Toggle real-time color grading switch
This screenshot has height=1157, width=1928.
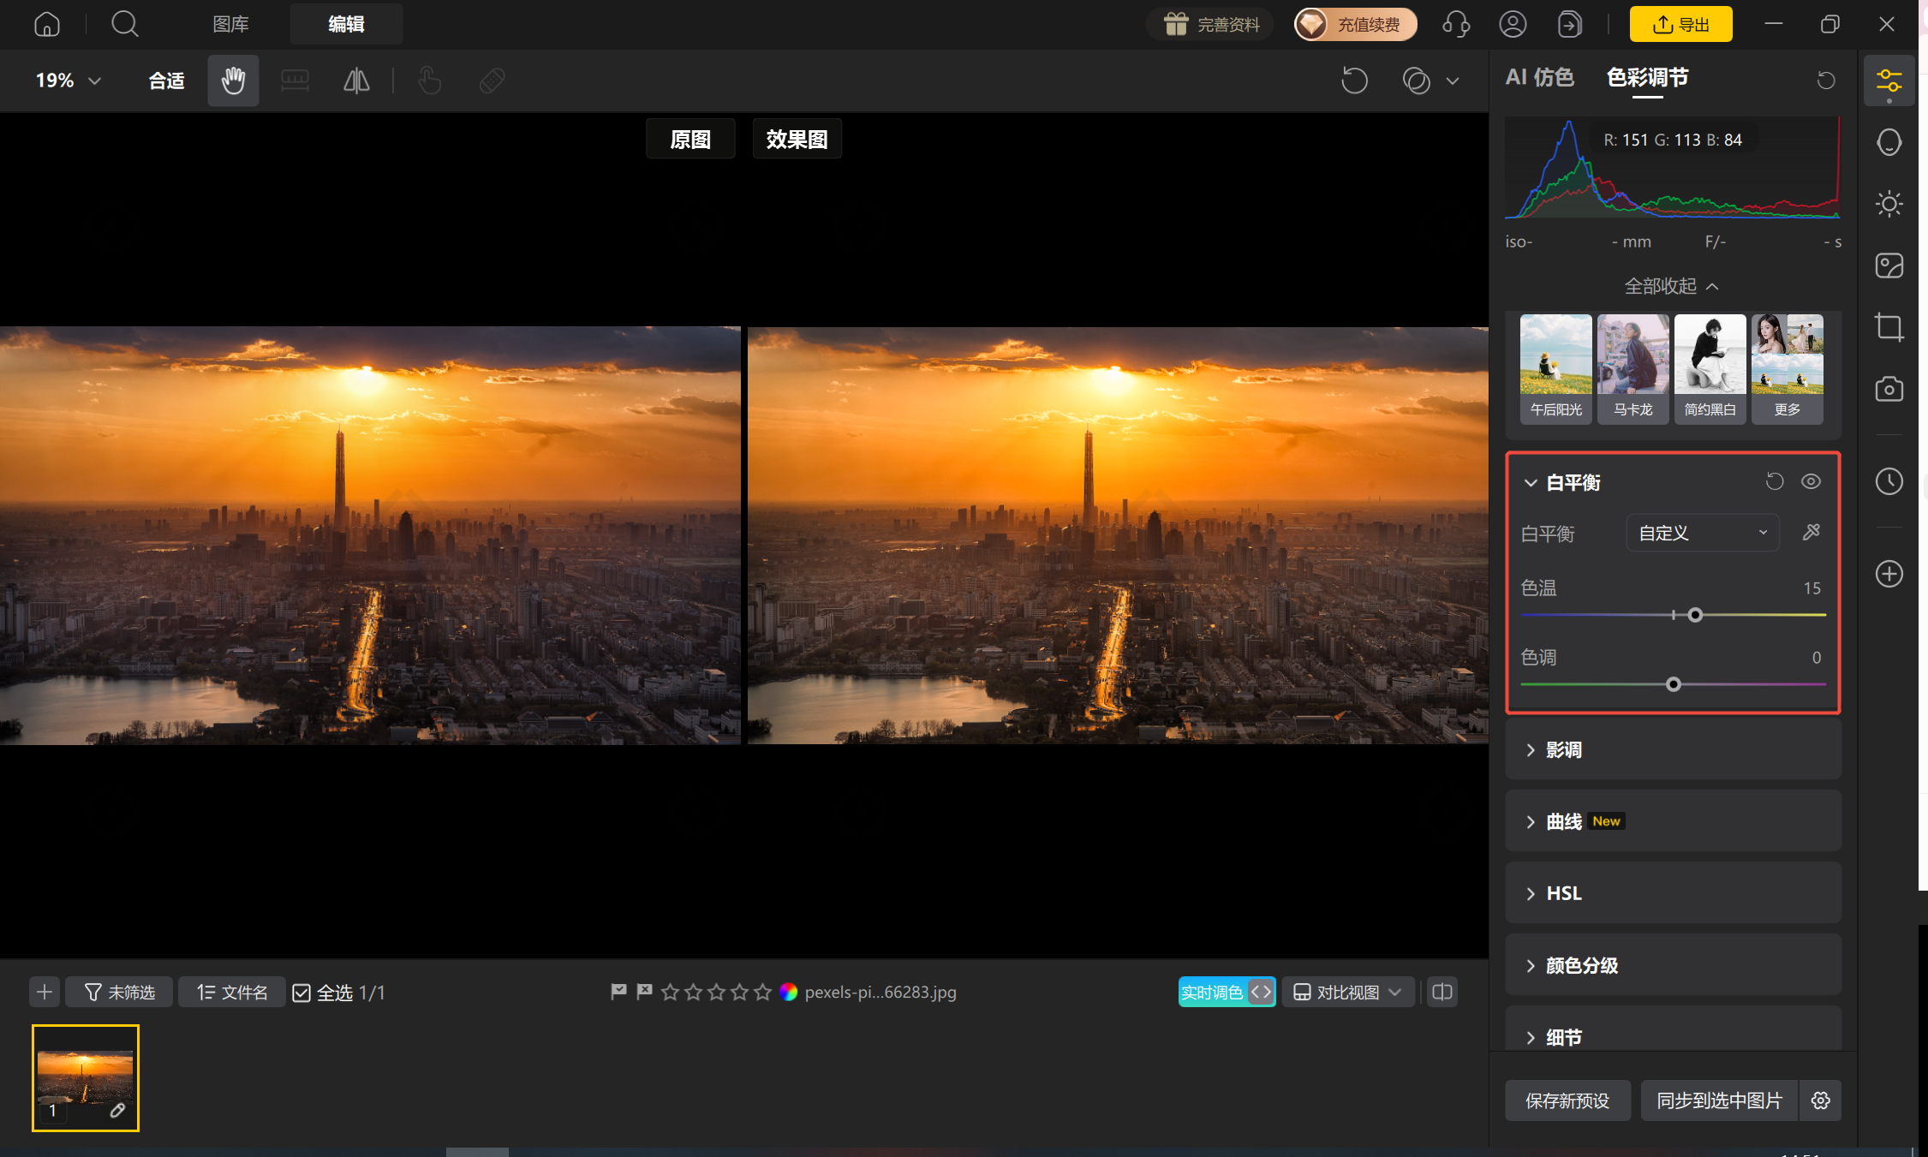point(1227,992)
